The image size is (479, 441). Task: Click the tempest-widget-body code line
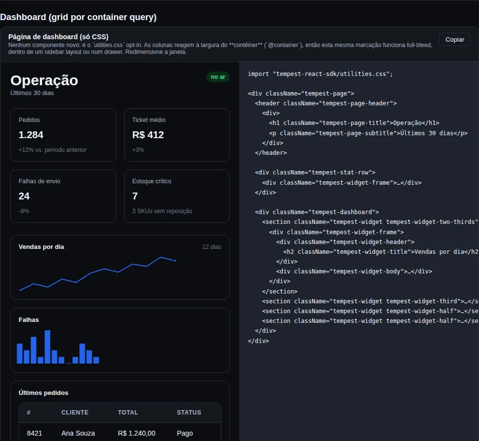click(354, 271)
